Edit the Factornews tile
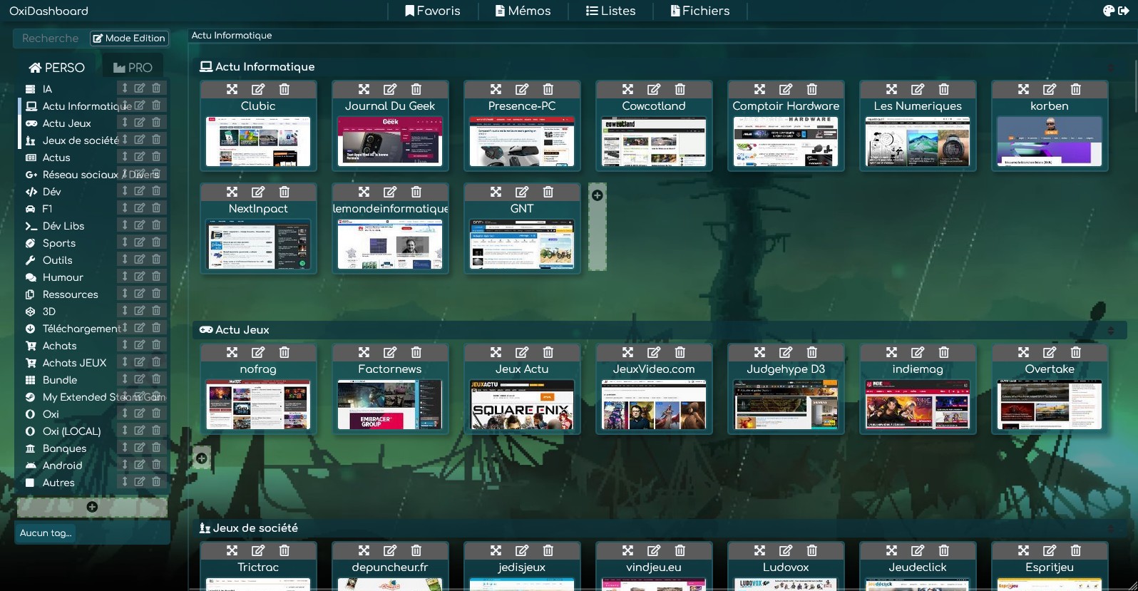The image size is (1138, 591). pyautogui.click(x=390, y=352)
